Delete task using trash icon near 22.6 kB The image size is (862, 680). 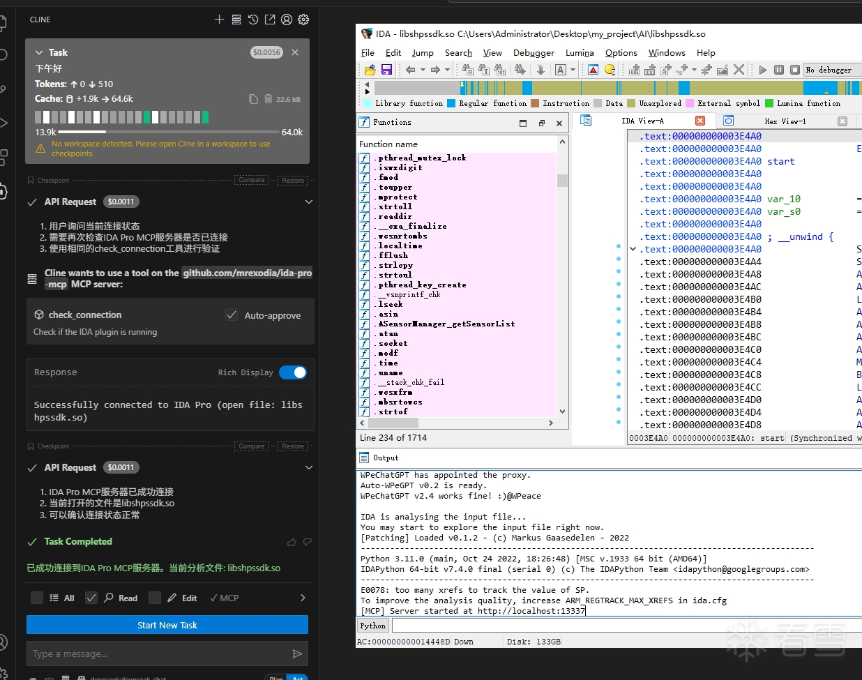(x=268, y=99)
